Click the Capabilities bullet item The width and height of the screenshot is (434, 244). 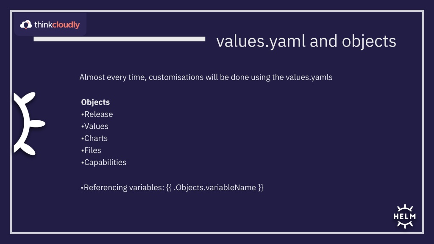coord(103,162)
